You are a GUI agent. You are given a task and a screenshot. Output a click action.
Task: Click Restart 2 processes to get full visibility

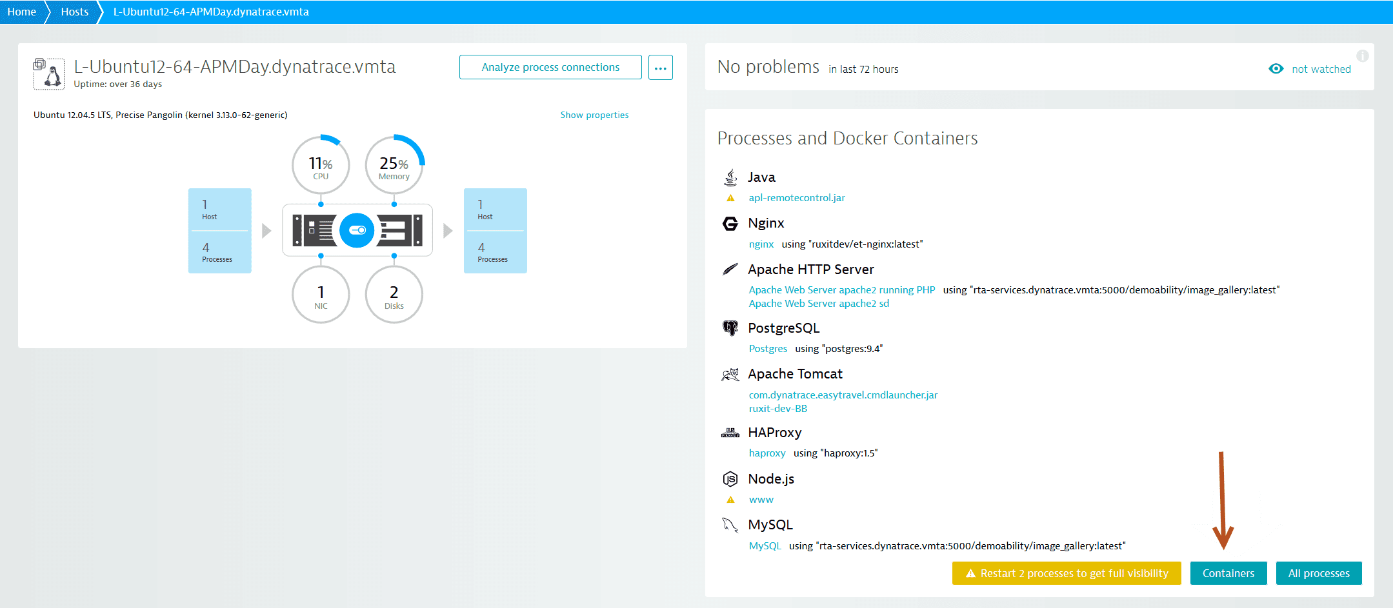pos(1067,573)
